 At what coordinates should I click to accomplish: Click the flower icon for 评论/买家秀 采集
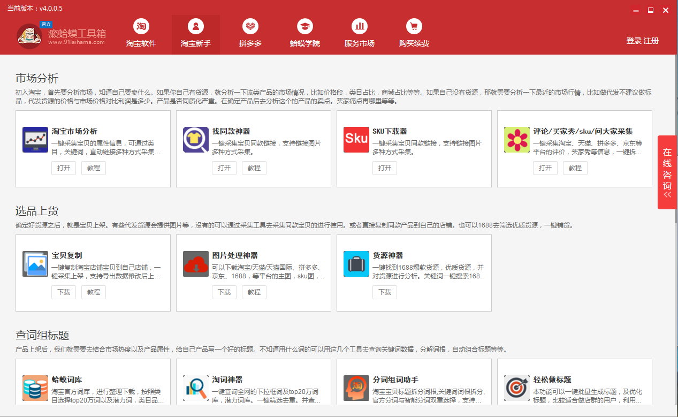517,140
